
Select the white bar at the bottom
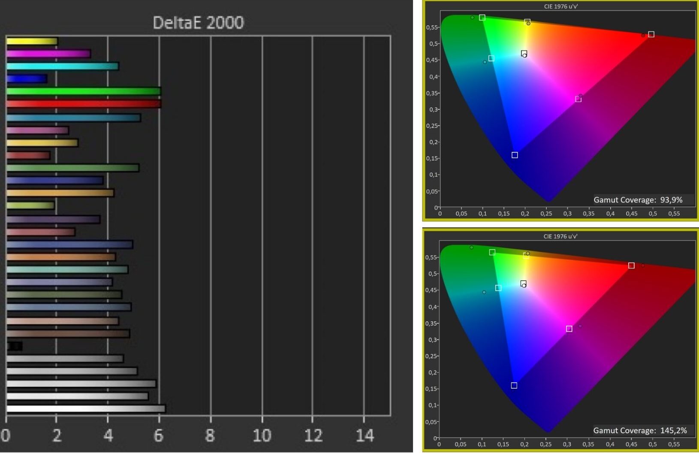[x=86, y=408]
